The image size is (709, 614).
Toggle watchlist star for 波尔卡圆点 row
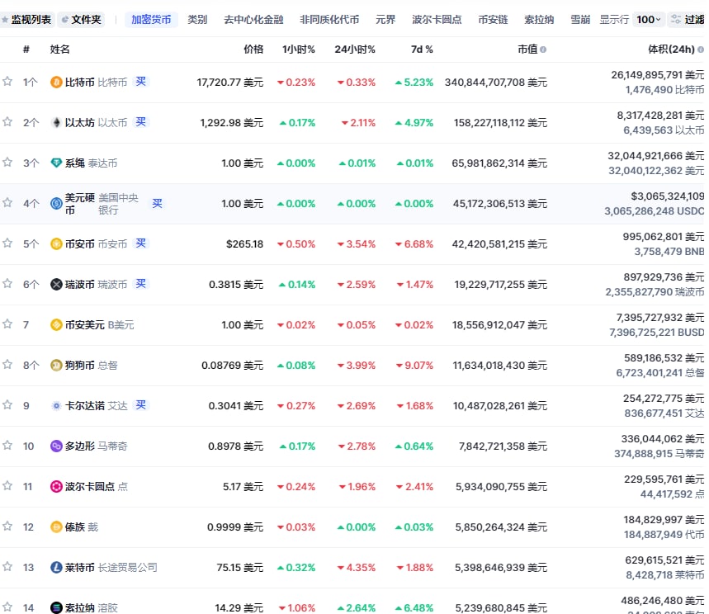pos(7,485)
